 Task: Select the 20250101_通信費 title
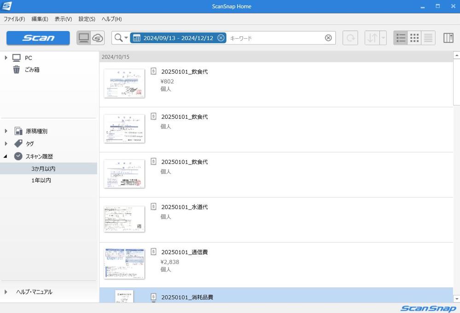[185, 252]
